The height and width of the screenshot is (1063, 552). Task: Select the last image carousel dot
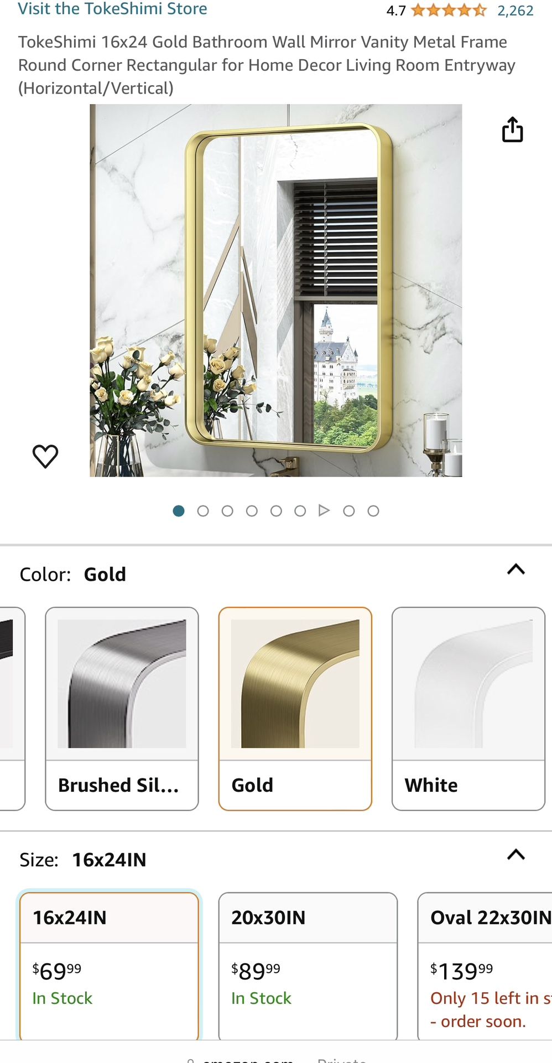373,511
